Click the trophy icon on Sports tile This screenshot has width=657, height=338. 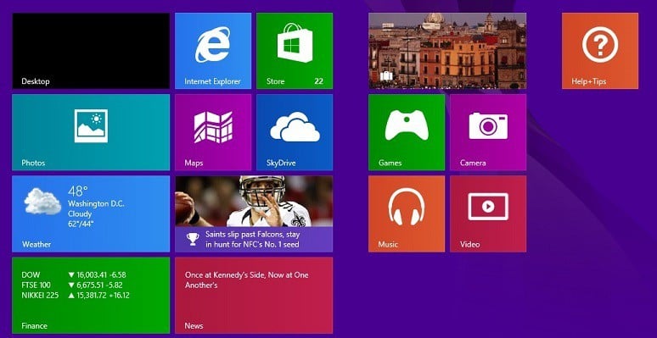click(x=193, y=239)
